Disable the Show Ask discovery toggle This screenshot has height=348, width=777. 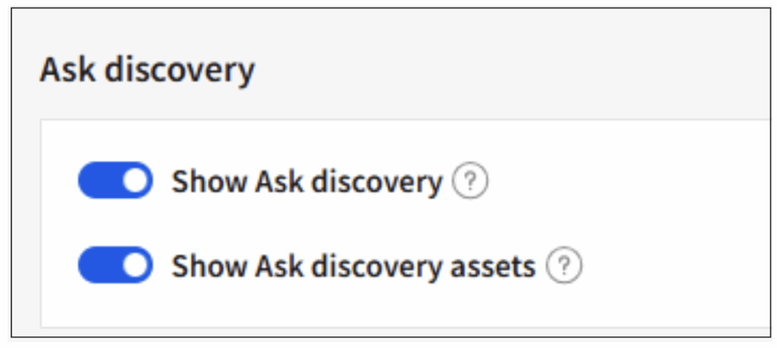coord(115,180)
